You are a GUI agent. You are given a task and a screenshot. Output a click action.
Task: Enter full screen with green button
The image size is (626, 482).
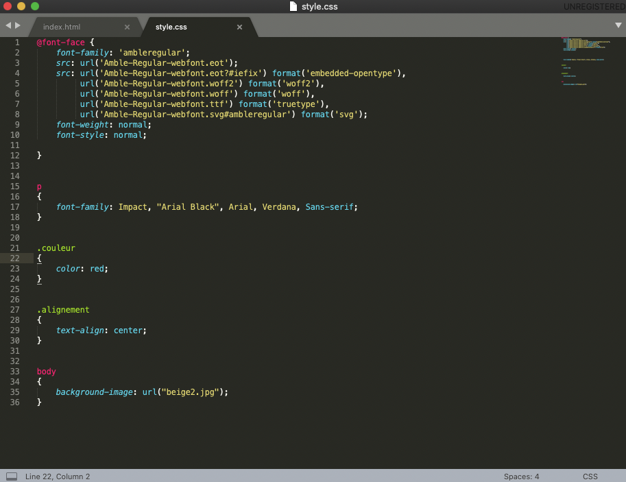click(x=35, y=6)
